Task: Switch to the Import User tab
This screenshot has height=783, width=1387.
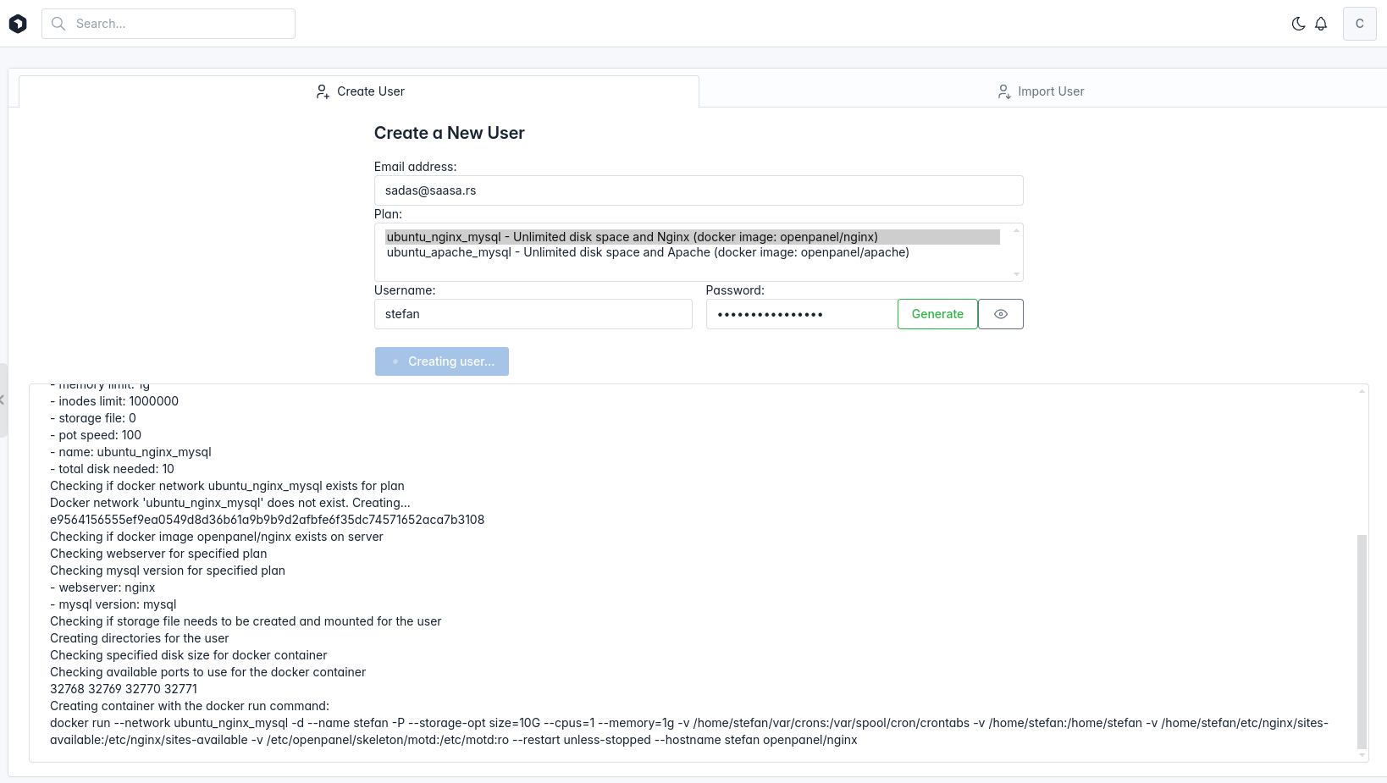Action: (1040, 91)
